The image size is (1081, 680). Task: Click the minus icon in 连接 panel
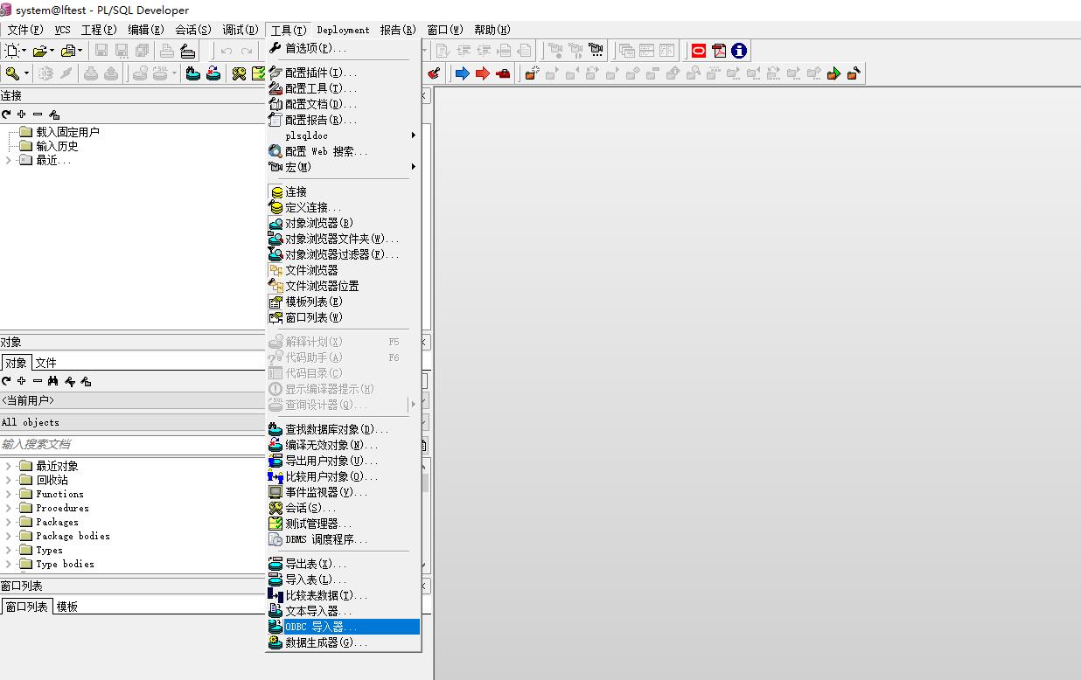click(38, 114)
